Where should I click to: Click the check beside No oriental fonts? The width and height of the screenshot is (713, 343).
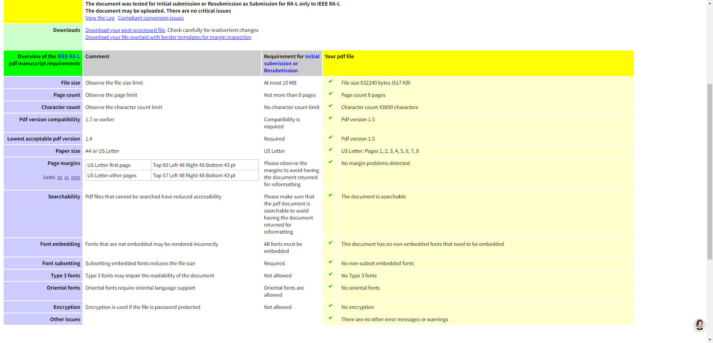pos(331,286)
